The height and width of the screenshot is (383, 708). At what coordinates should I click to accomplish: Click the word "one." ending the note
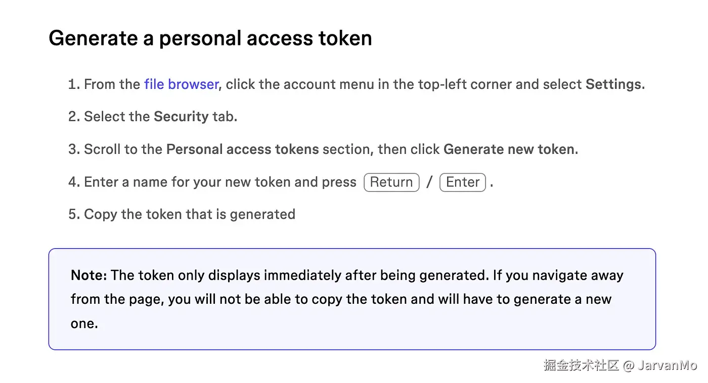[84, 324]
